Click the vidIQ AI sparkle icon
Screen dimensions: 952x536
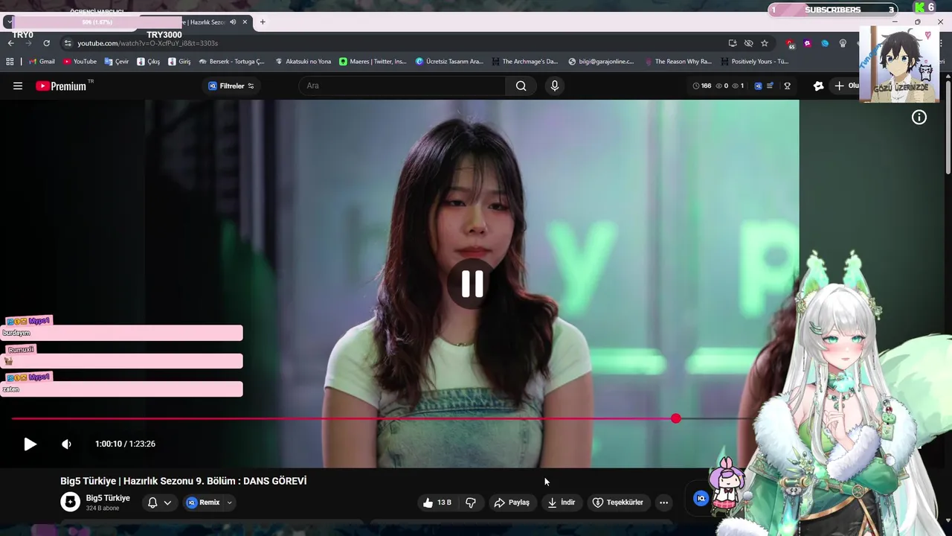pyautogui.click(x=819, y=86)
